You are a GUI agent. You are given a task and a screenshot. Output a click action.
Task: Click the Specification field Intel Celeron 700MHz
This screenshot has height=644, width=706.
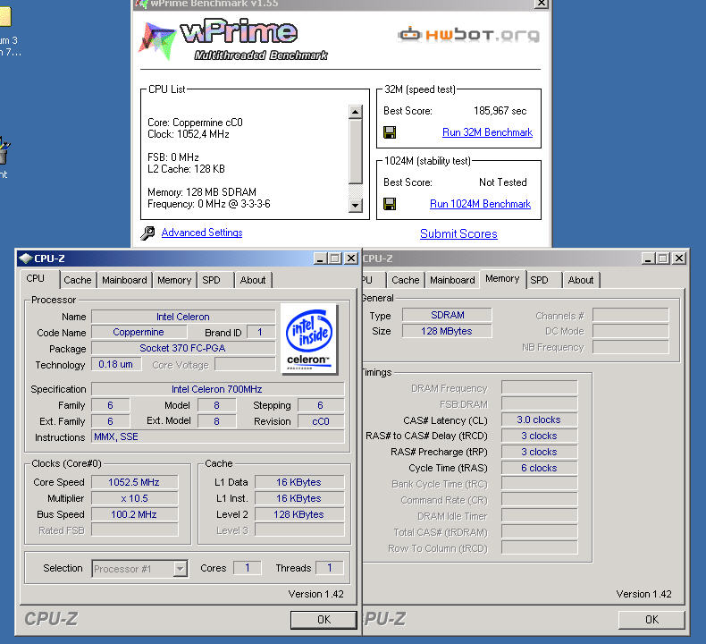217,389
